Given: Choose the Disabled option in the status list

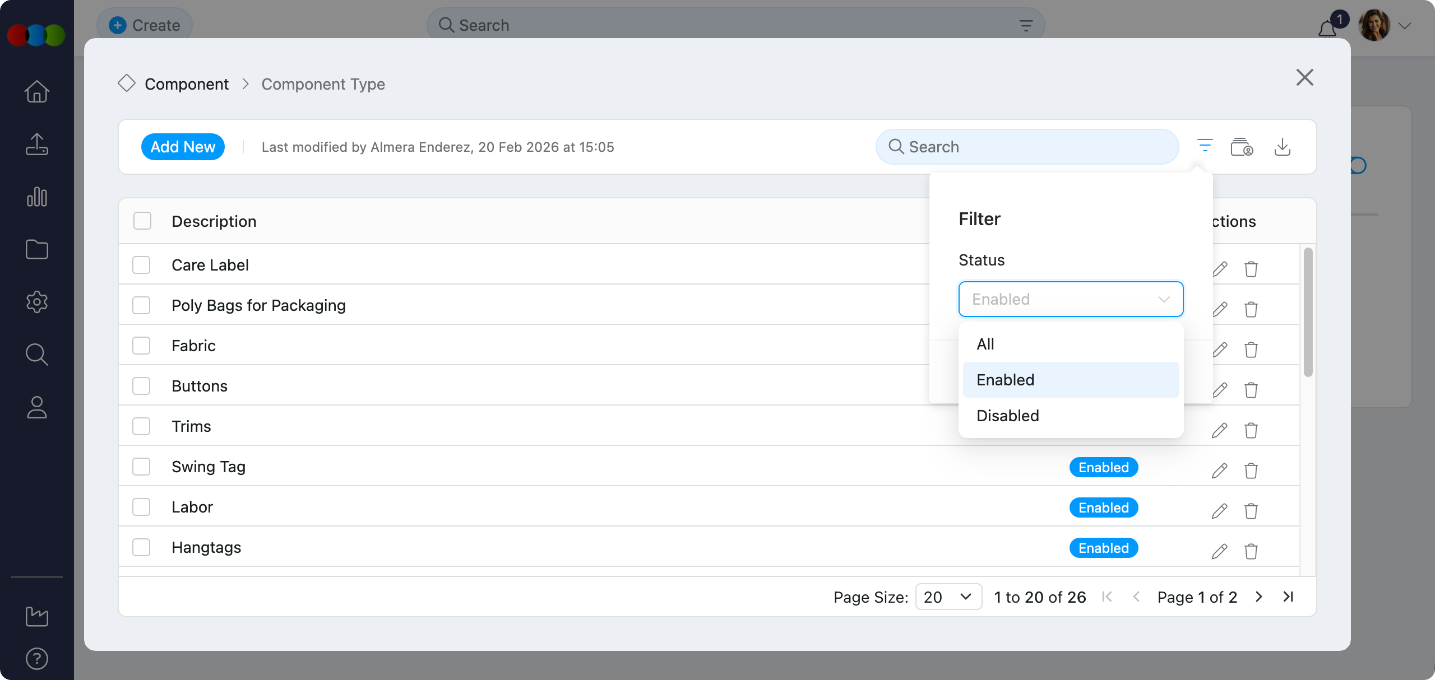Looking at the screenshot, I should tap(1008, 416).
